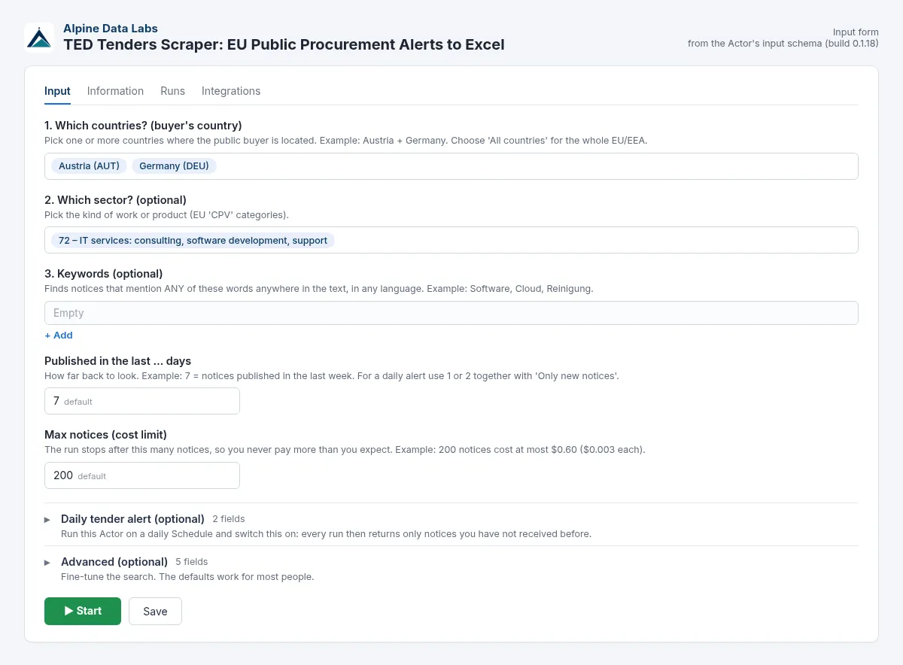Screen dimensions: 903x665
Task: Click the Max notices field showing 200
Action: pyautogui.click(x=142, y=475)
